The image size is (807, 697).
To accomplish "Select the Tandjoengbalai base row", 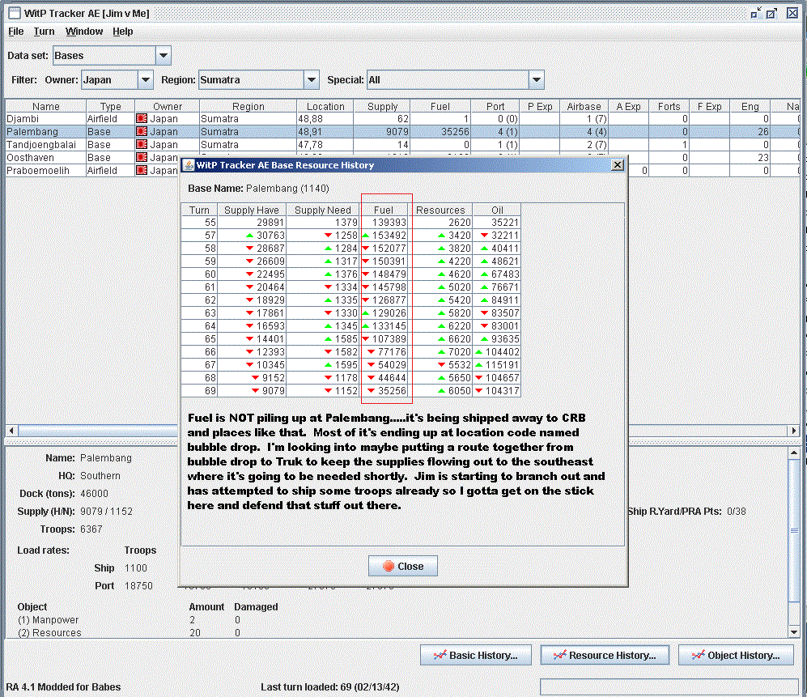I will (401, 145).
